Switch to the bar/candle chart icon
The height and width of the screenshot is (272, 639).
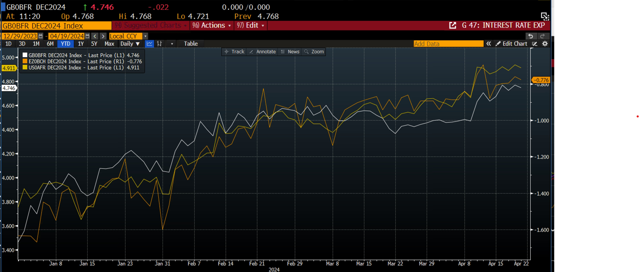tap(160, 44)
